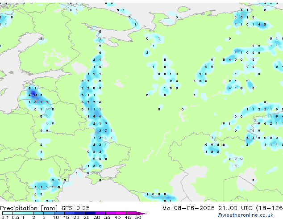Image resolution: width=283 pixels, height=219 pixels.
Task: Select the 15–20 mm legend swatch
Action: 70,213
